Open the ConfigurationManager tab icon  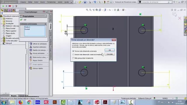[x=6, y=10]
